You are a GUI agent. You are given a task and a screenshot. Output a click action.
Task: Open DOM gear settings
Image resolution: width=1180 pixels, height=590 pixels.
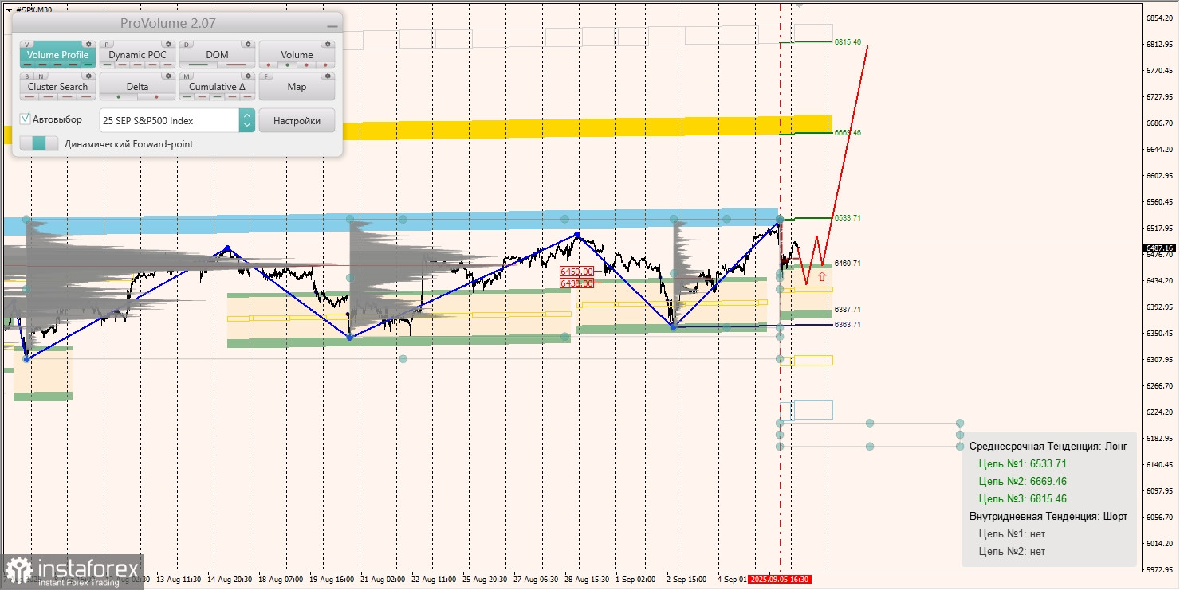248,44
